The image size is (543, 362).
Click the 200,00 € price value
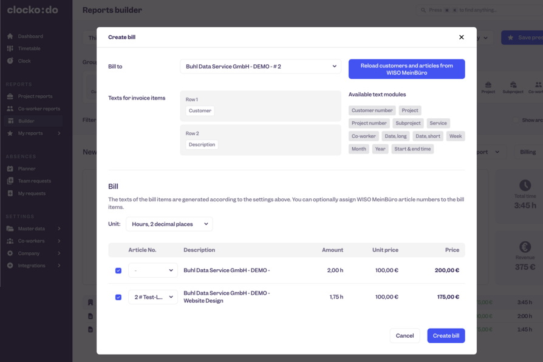(x=447, y=270)
